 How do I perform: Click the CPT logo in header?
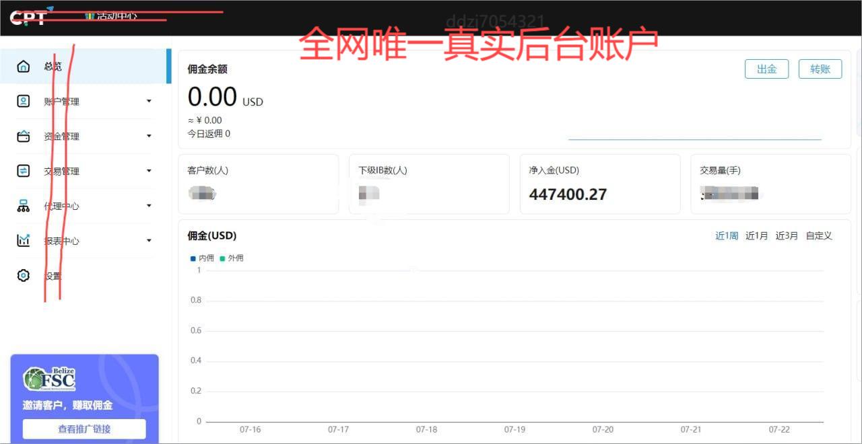point(30,17)
